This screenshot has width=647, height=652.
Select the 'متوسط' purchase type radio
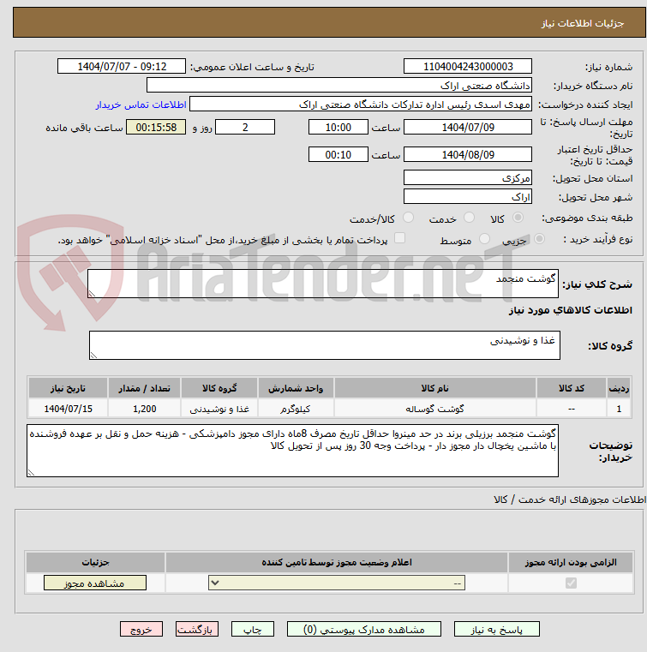[484, 239]
